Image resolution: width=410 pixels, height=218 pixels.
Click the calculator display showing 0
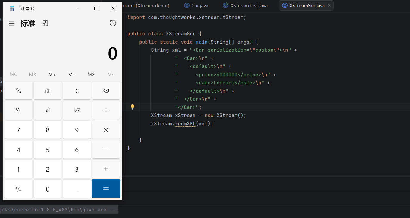tap(112, 54)
